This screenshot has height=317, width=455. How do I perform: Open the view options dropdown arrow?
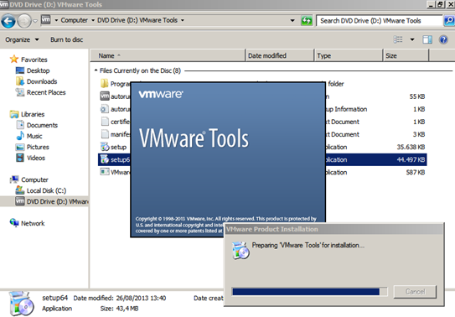tap(412, 39)
